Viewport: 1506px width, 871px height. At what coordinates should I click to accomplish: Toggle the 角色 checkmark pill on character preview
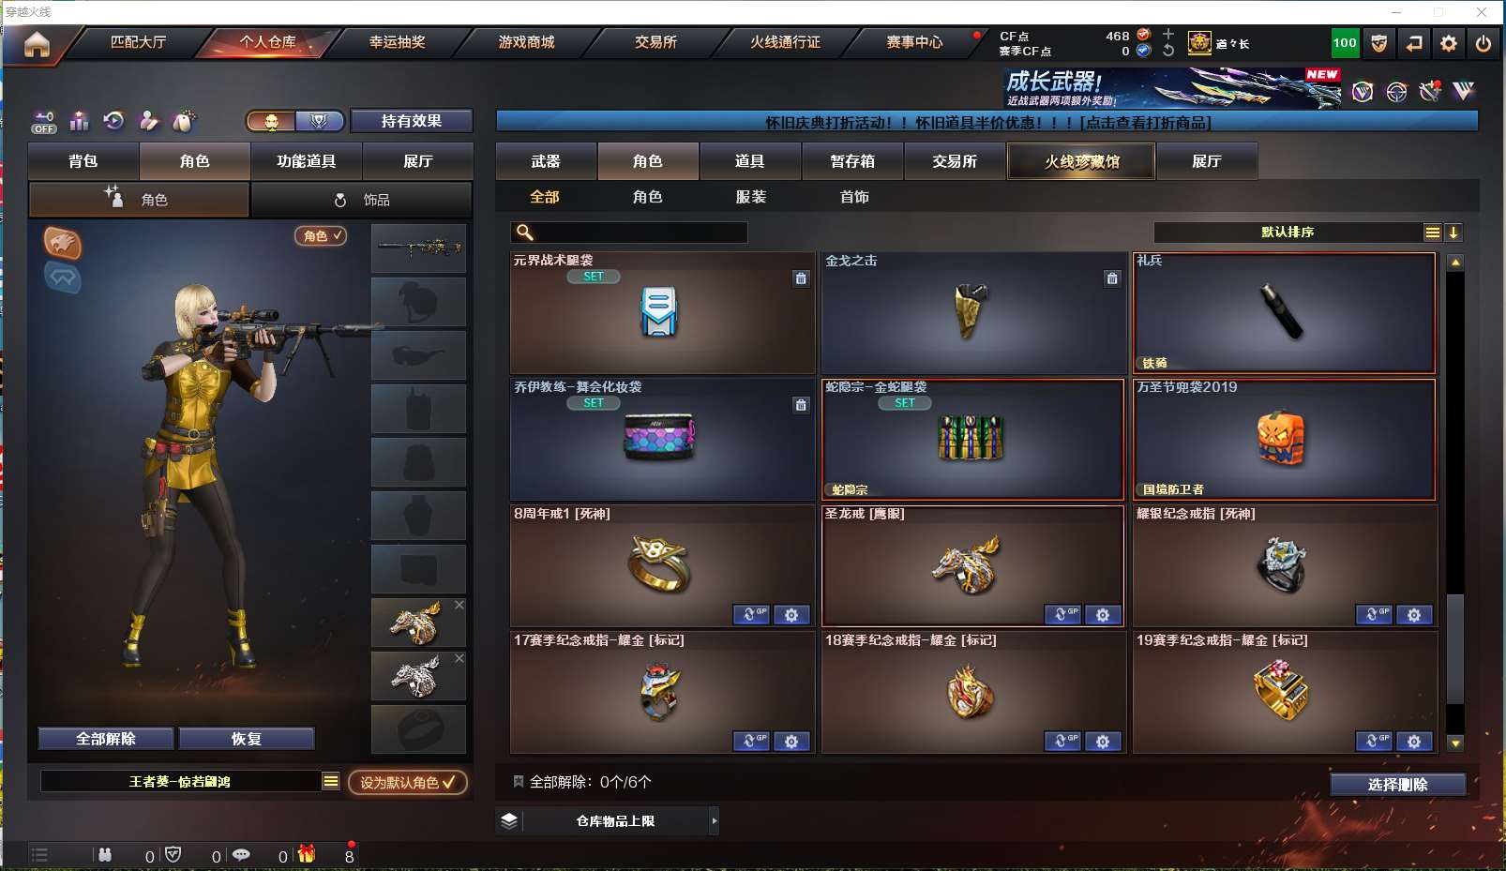[321, 236]
